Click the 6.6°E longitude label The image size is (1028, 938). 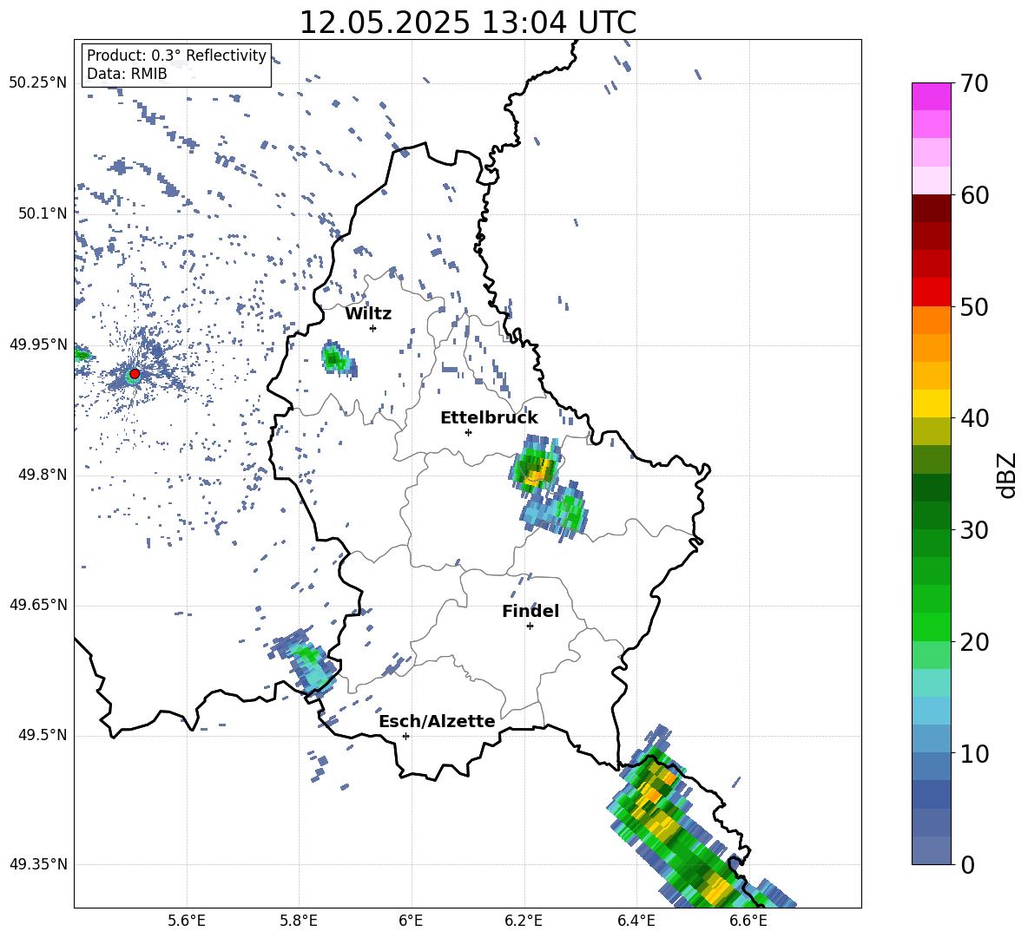click(x=748, y=921)
